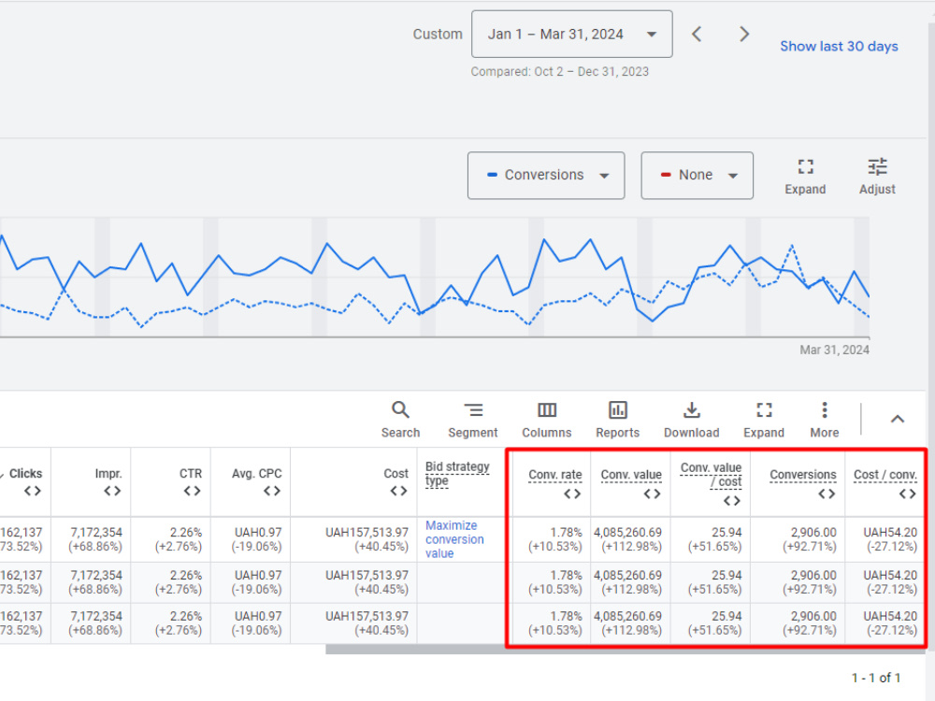Image resolution: width=935 pixels, height=701 pixels.
Task: Sort by the Clicks column header
Action: [25, 473]
